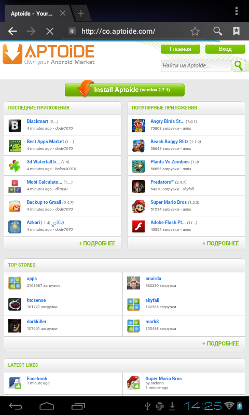Open the Angry Birds Star Wars link
The width and height of the screenshot is (249, 415).
tap(167, 121)
